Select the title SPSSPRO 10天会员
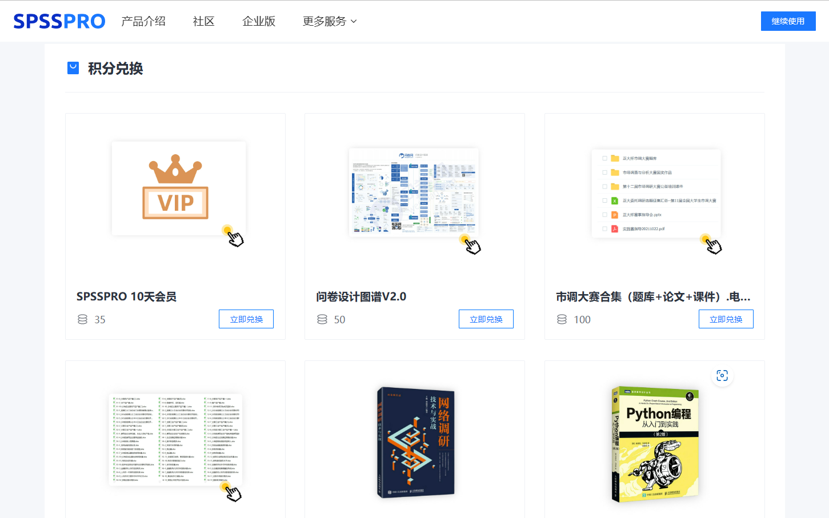 [127, 296]
